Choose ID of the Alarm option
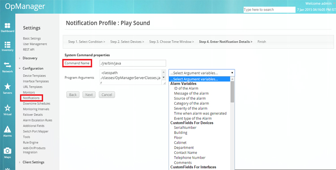336x170 pixels. pos(186,89)
